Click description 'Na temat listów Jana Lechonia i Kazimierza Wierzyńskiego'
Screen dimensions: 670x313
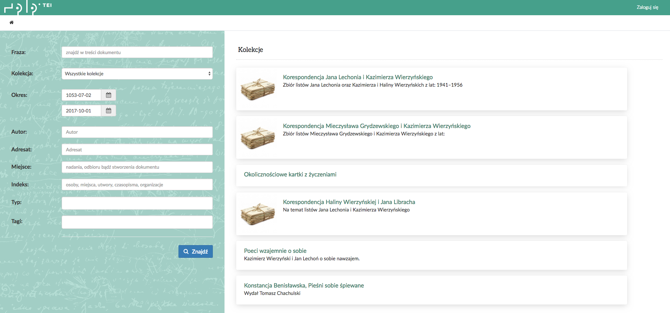[x=346, y=210]
